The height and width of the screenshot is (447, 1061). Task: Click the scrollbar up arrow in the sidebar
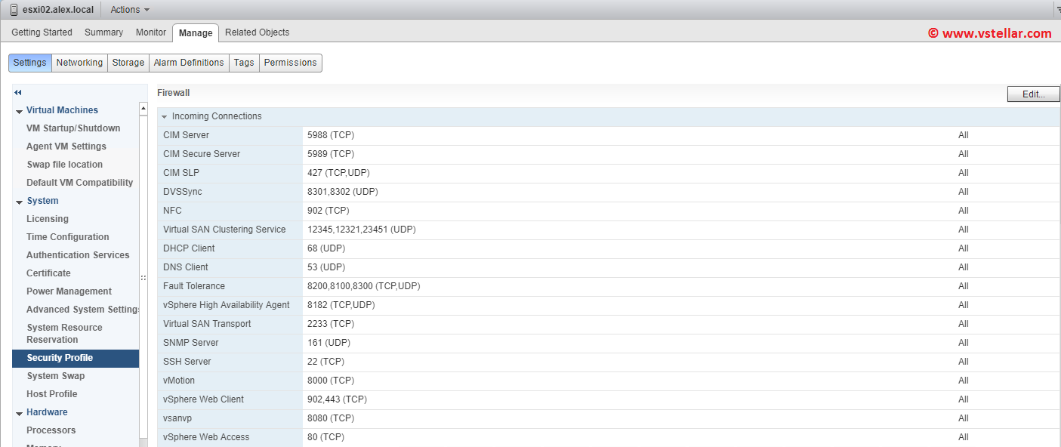pos(143,108)
